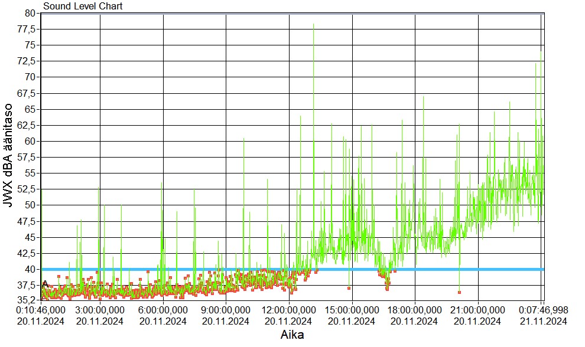Click the 20.11.2024 date under 12:00:00,000
Viewport: 585px width, 347px height.
click(x=288, y=321)
